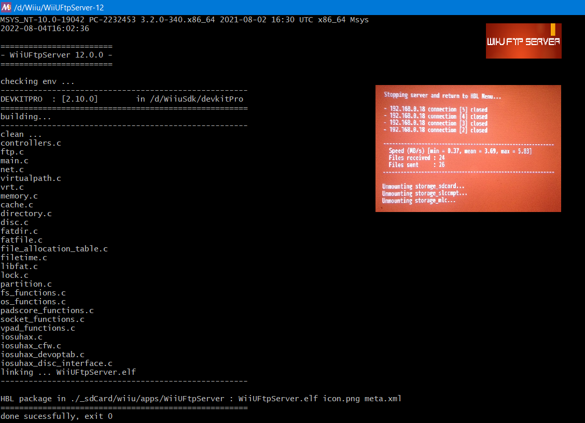Click the iosuhax_cfw.c line

[31, 346]
